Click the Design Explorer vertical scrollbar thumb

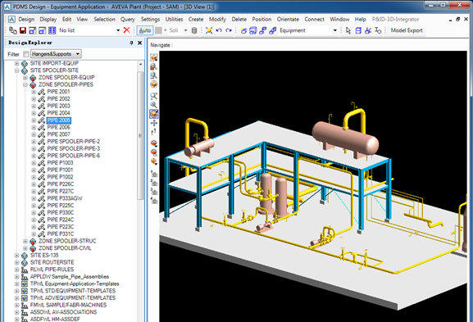click(x=140, y=135)
